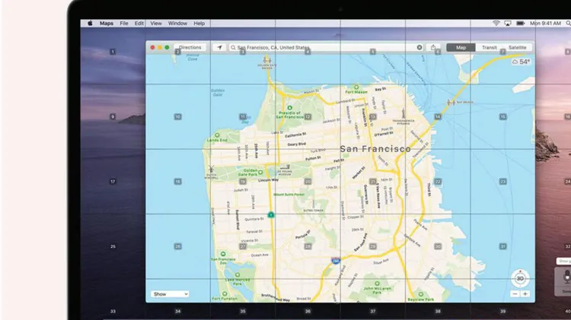Select the Lands End park marker
The width and height of the screenshot is (571, 320).
[218, 135]
